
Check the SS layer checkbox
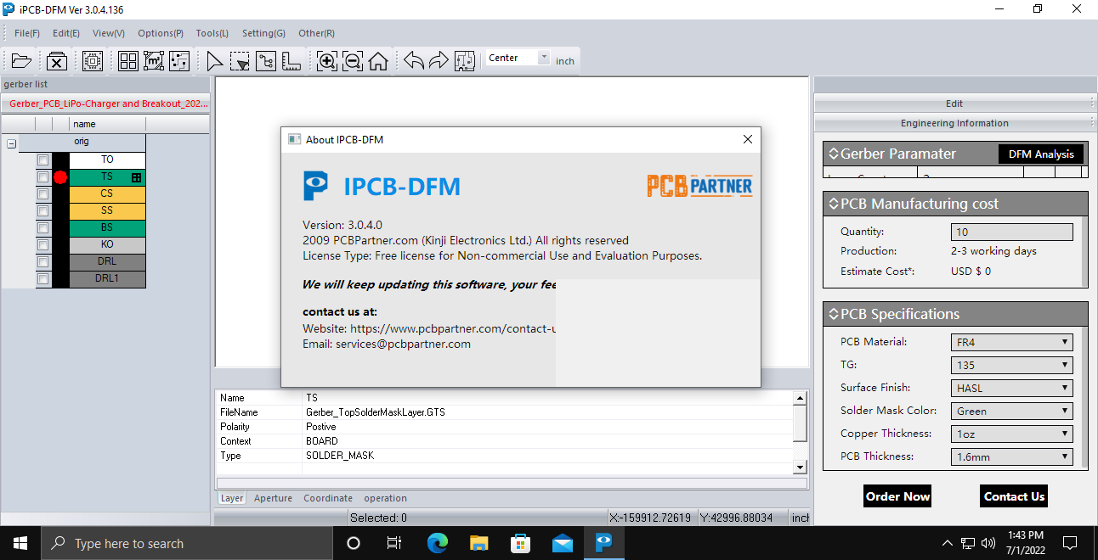click(x=43, y=210)
